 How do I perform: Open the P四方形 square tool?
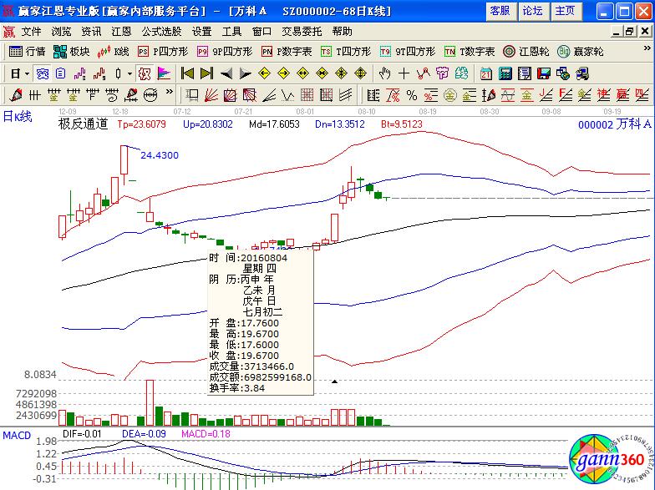(x=163, y=51)
